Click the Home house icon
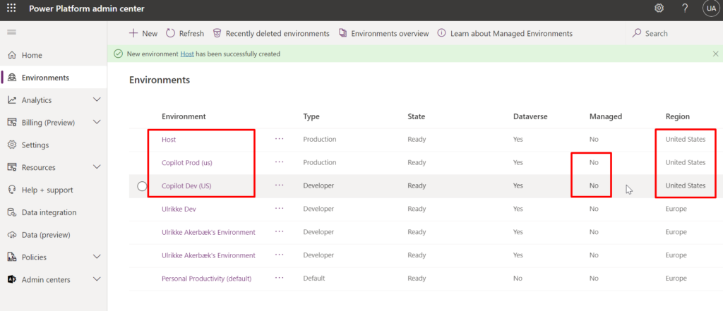Viewport: 723px width, 311px height. (x=12, y=55)
